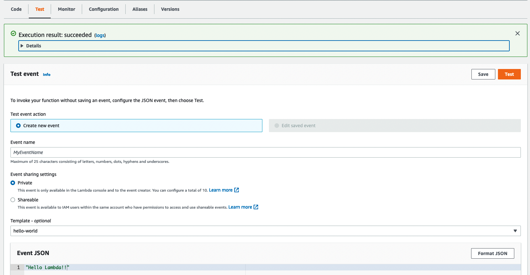The width and height of the screenshot is (530, 275).
Task: Open the Configuration tab
Action: [104, 9]
